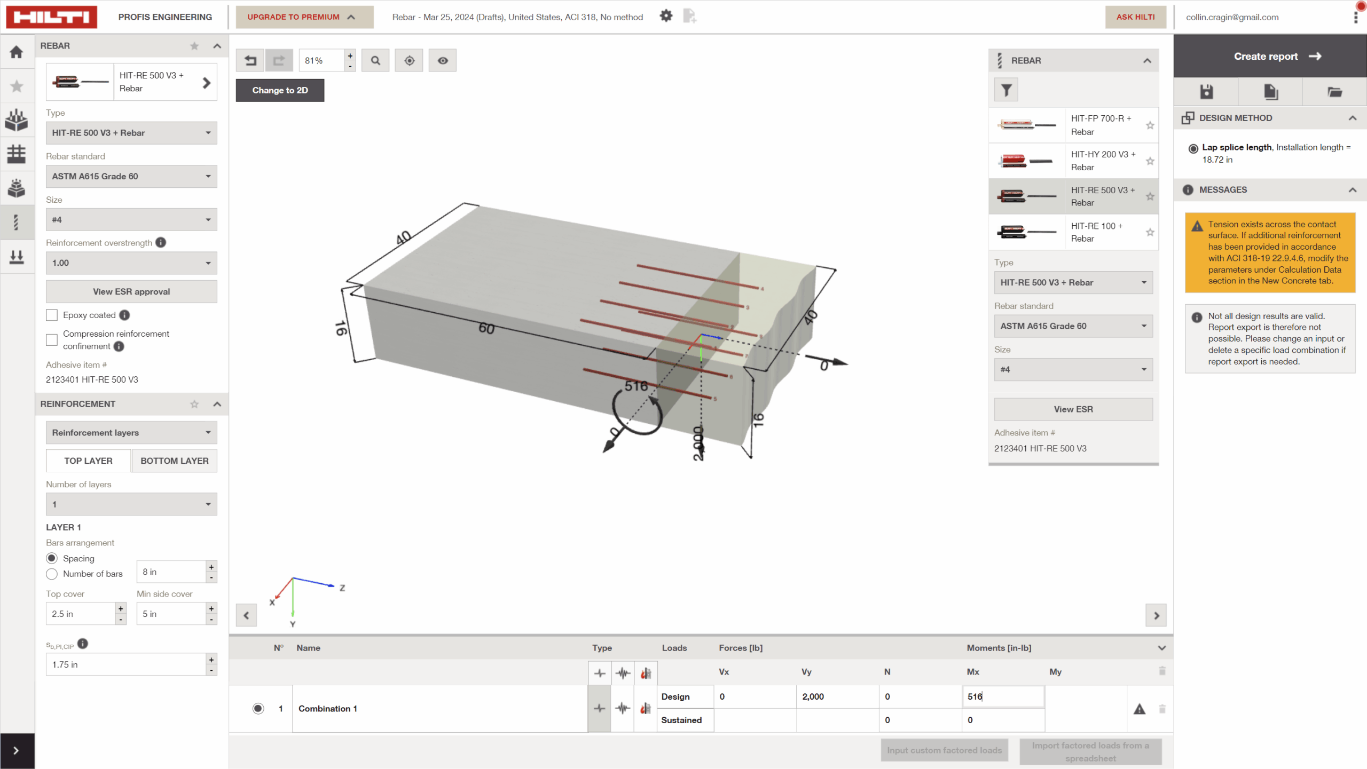Click the home icon in sidebar
The height and width of the screenshot is (769, 1367).
pos(17,52)
